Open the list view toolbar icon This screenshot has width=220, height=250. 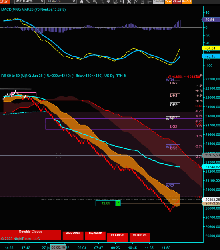[149, 2]
